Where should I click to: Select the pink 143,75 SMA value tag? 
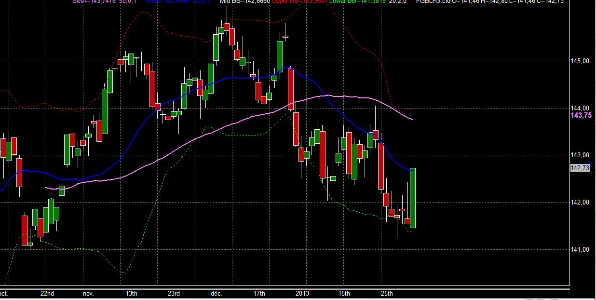[x=581, y=115]
